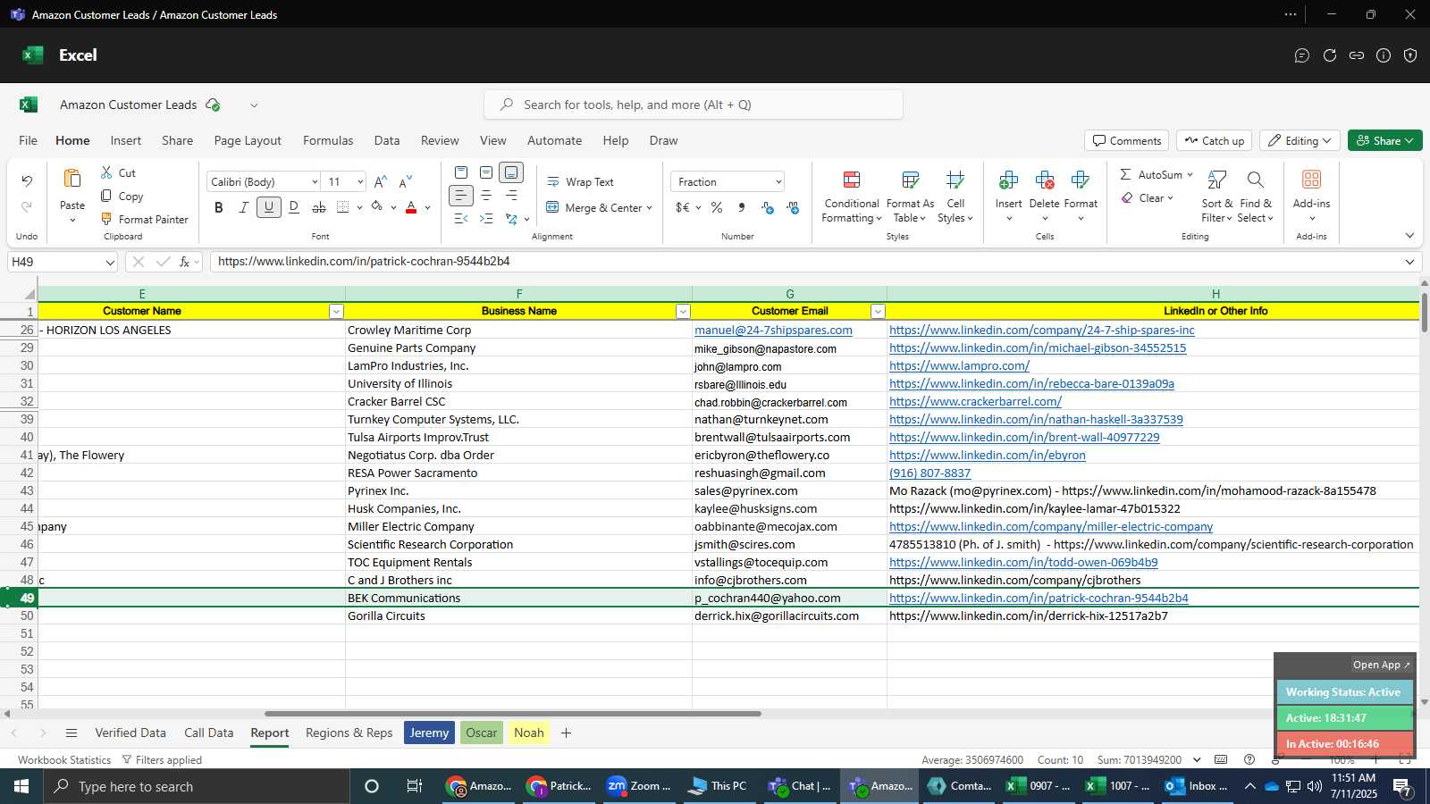Click the Catch up button
Image resolution: width=1430 pixels, height=804 pixels.
click(x=1214, y=140)
